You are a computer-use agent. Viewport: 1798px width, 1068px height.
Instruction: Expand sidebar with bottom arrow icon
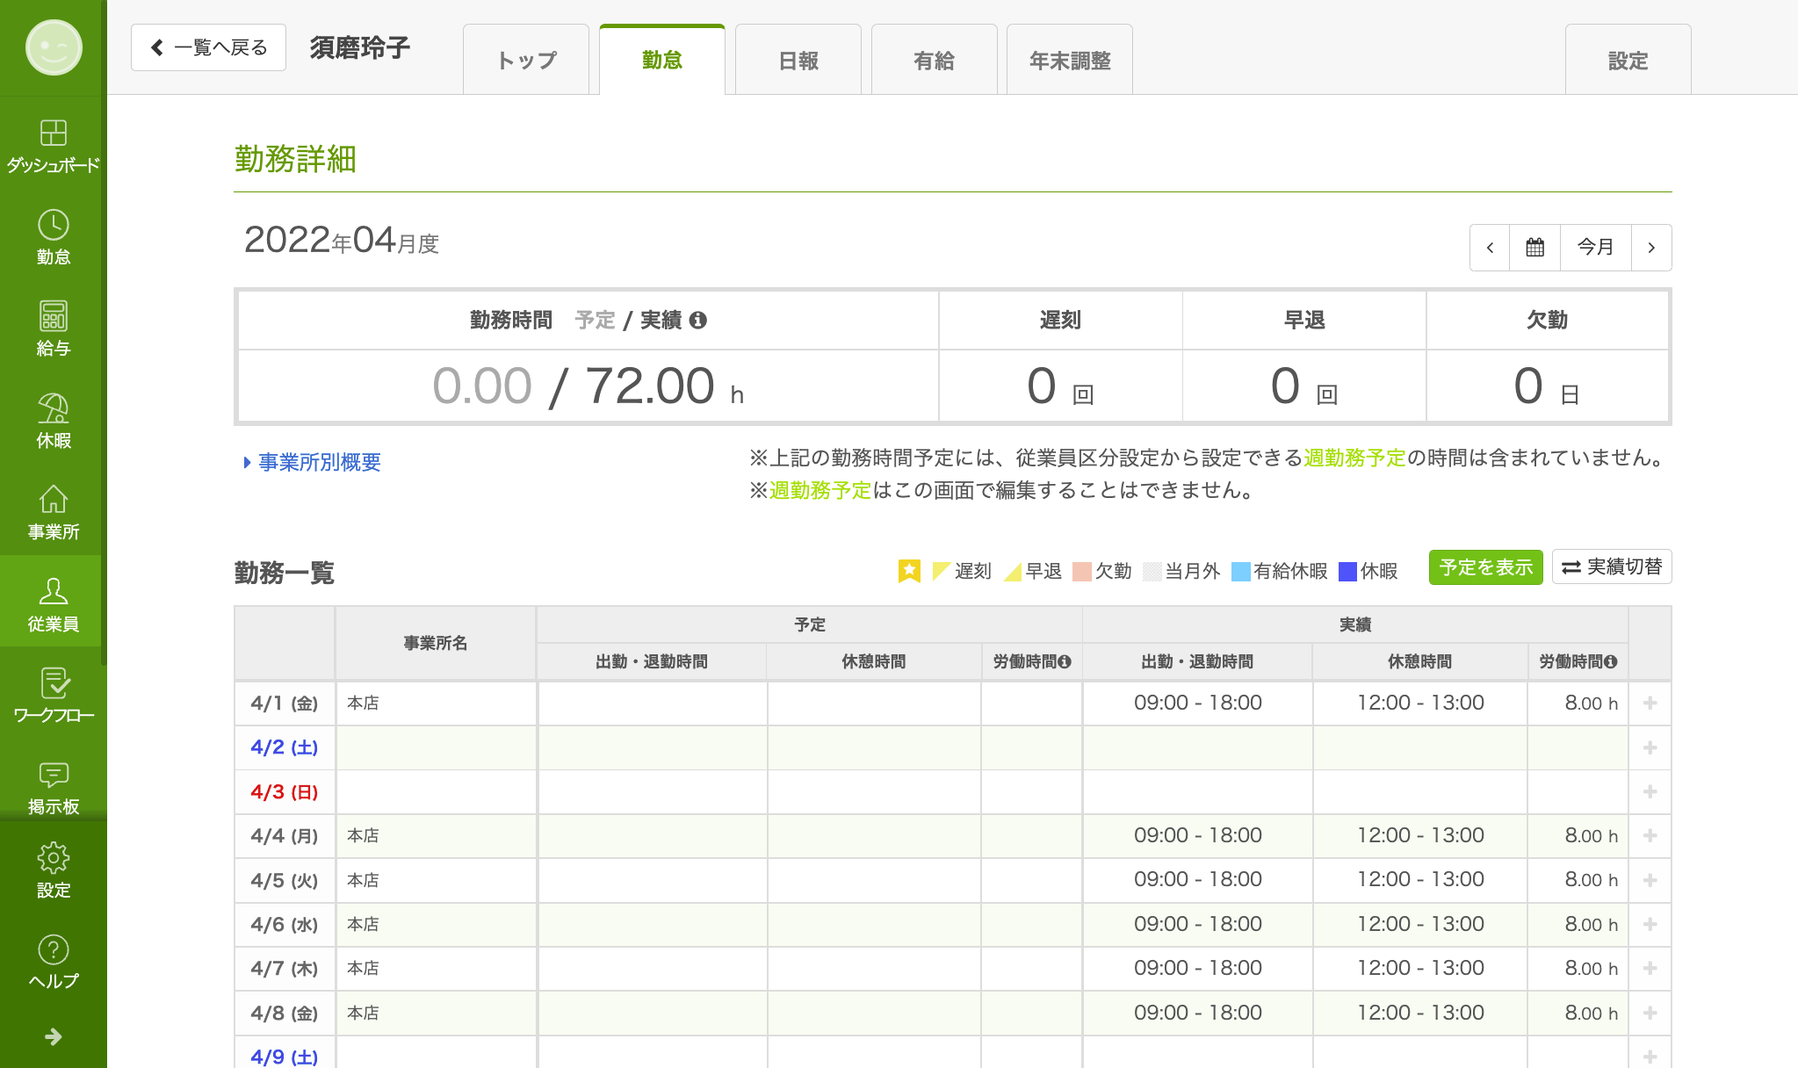53,1037
